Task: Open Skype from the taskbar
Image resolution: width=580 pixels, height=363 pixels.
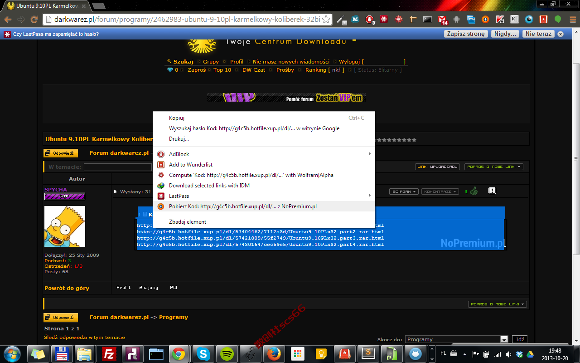Action: [203, 354]
